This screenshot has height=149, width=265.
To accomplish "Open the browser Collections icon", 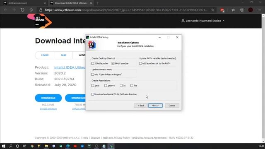I will [x=242, y=10].
